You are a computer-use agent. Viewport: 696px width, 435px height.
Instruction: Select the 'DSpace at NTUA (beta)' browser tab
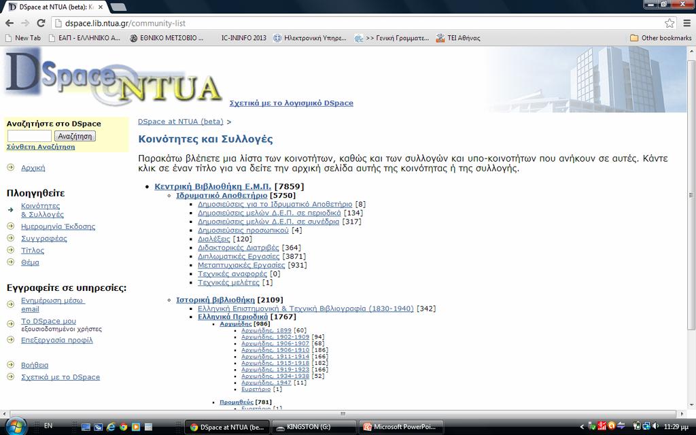[x=56, y=7]
